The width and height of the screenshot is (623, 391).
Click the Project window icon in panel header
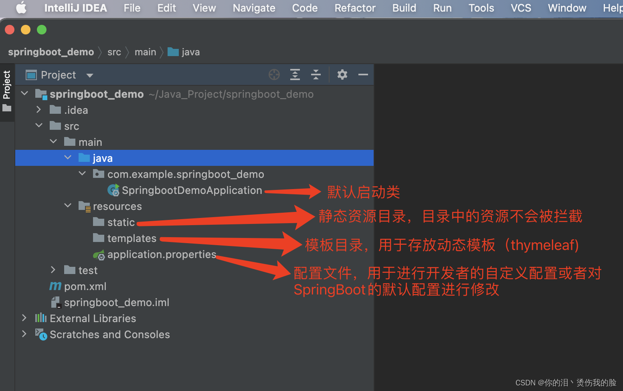pos(31,75)
